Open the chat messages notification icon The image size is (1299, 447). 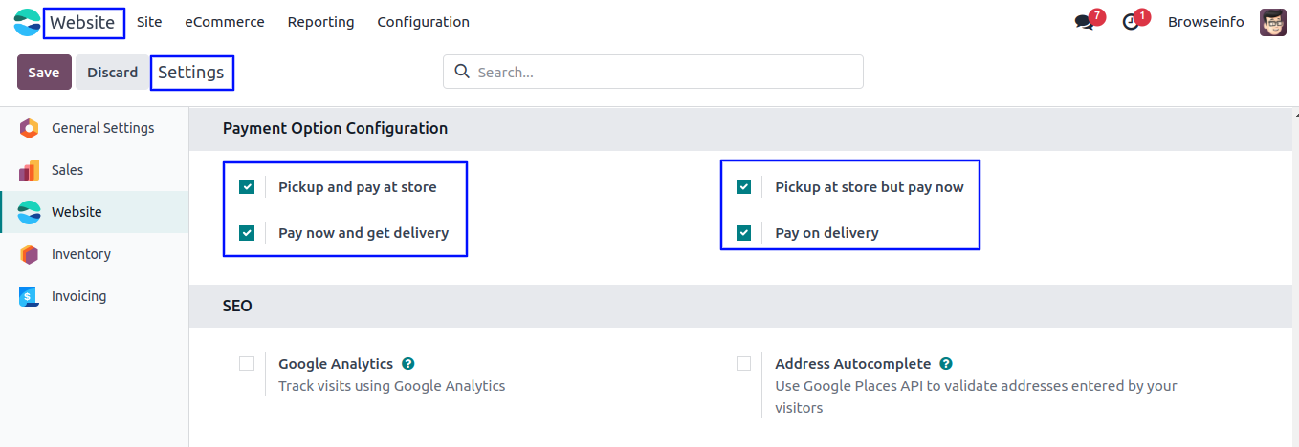1084,22
